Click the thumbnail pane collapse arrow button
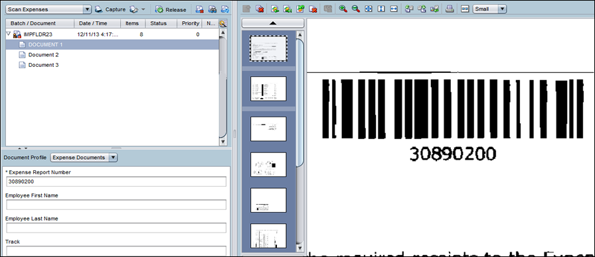The image size is (595, 257). point(273,23)
